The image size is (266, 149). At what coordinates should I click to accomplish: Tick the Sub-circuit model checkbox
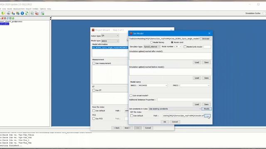tap(131, 96)
